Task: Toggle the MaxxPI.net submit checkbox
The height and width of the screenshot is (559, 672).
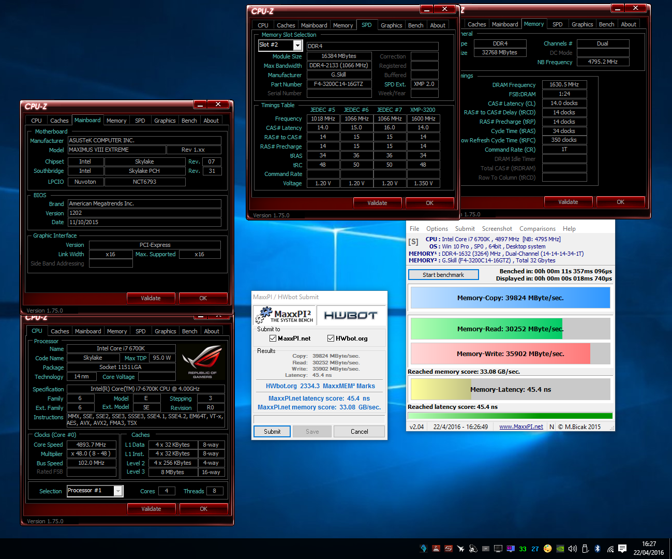Action: [273, 339]
